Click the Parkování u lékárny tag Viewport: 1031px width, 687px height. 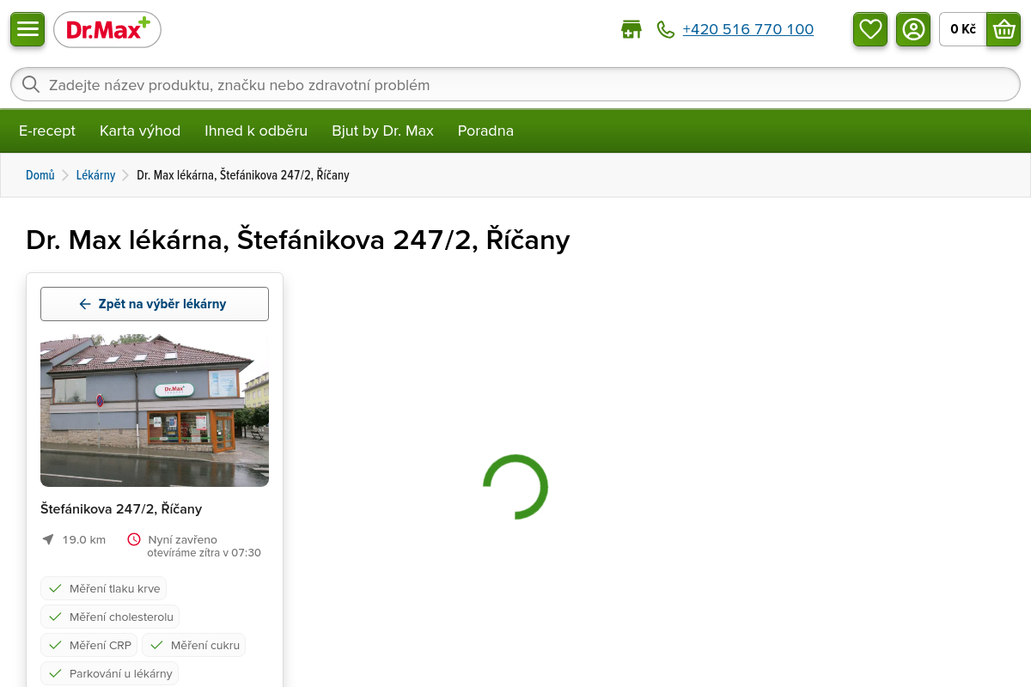[109, 673]
